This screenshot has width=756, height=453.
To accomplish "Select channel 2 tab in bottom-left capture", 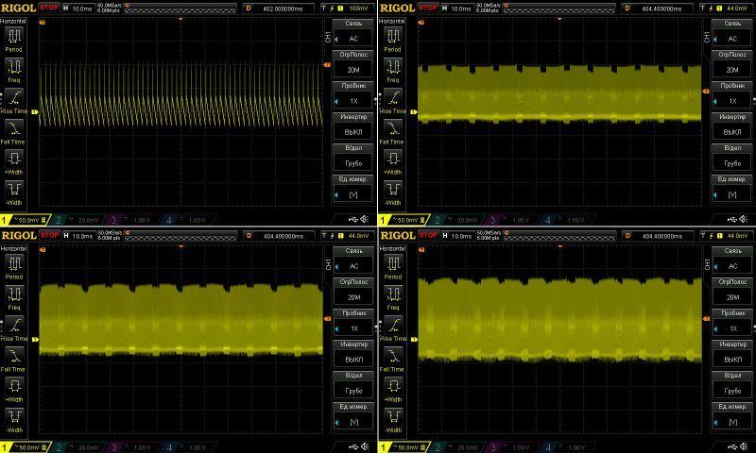I will [77, 447].
